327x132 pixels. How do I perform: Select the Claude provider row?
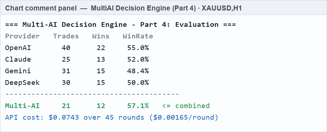click(77, 59)
